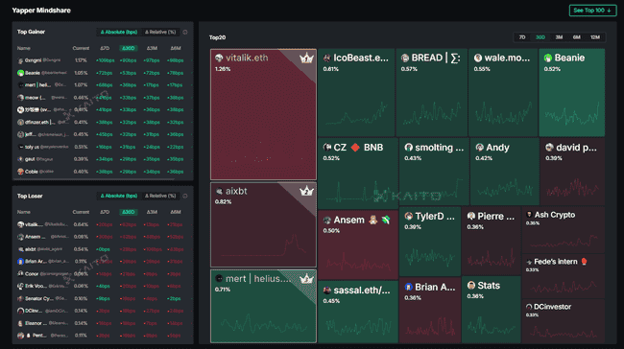The height and width of the screenshot is (349, 624).
Task: Select the Cobie row in Top Gainer
Action: pyautogui.click(x=103, y=172)
